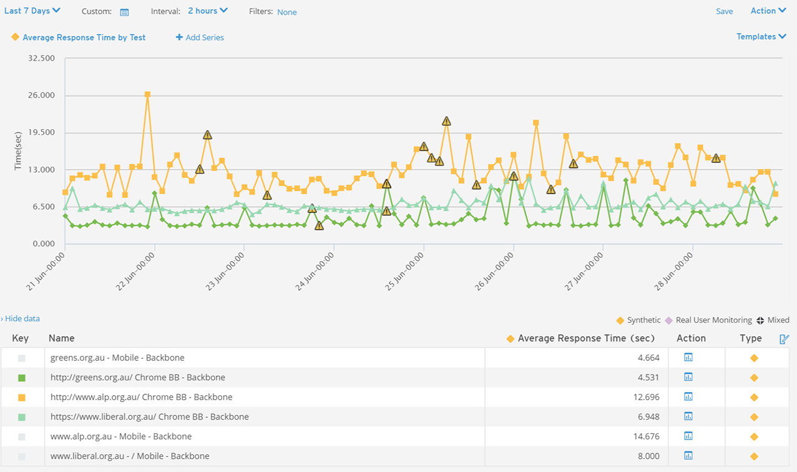Select row name https://www.liberal.org.au/ Chrome BB - Backbone

tap(150, 416)
